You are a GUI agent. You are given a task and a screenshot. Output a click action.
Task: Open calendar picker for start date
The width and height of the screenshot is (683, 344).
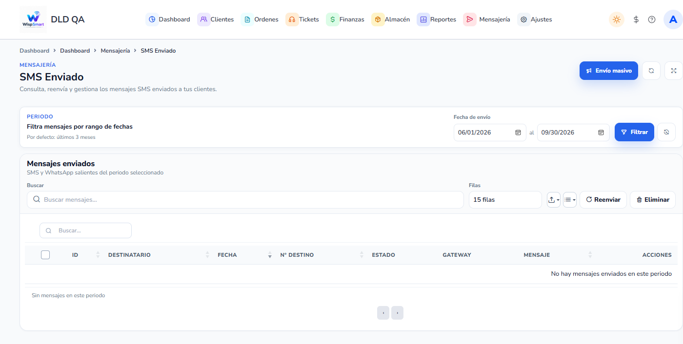point(518,133)
